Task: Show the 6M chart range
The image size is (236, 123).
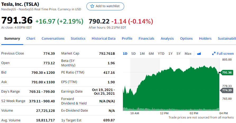Action: point(151,53)
